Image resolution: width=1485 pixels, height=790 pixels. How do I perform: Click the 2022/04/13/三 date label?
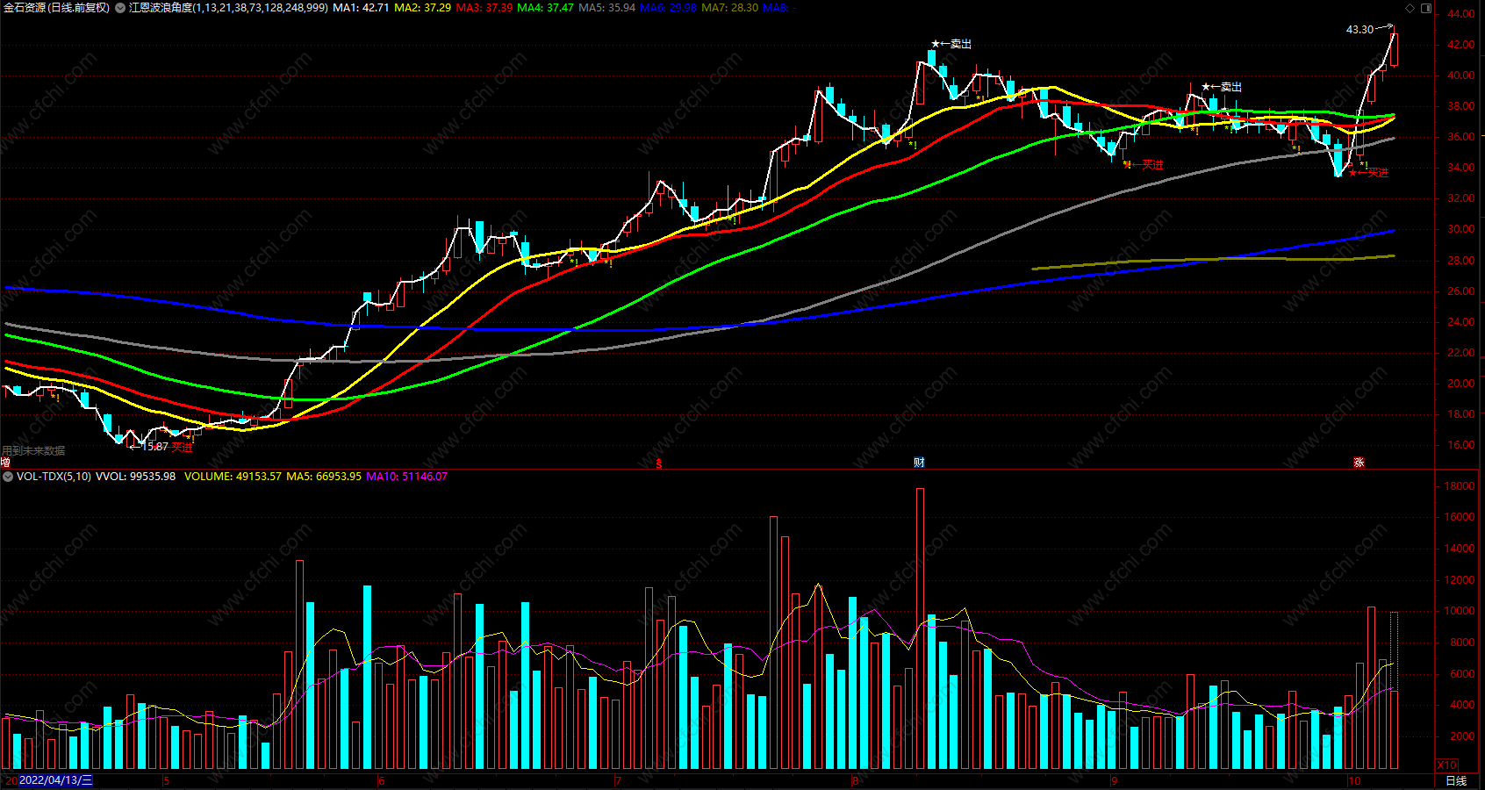tap(55, 780)
